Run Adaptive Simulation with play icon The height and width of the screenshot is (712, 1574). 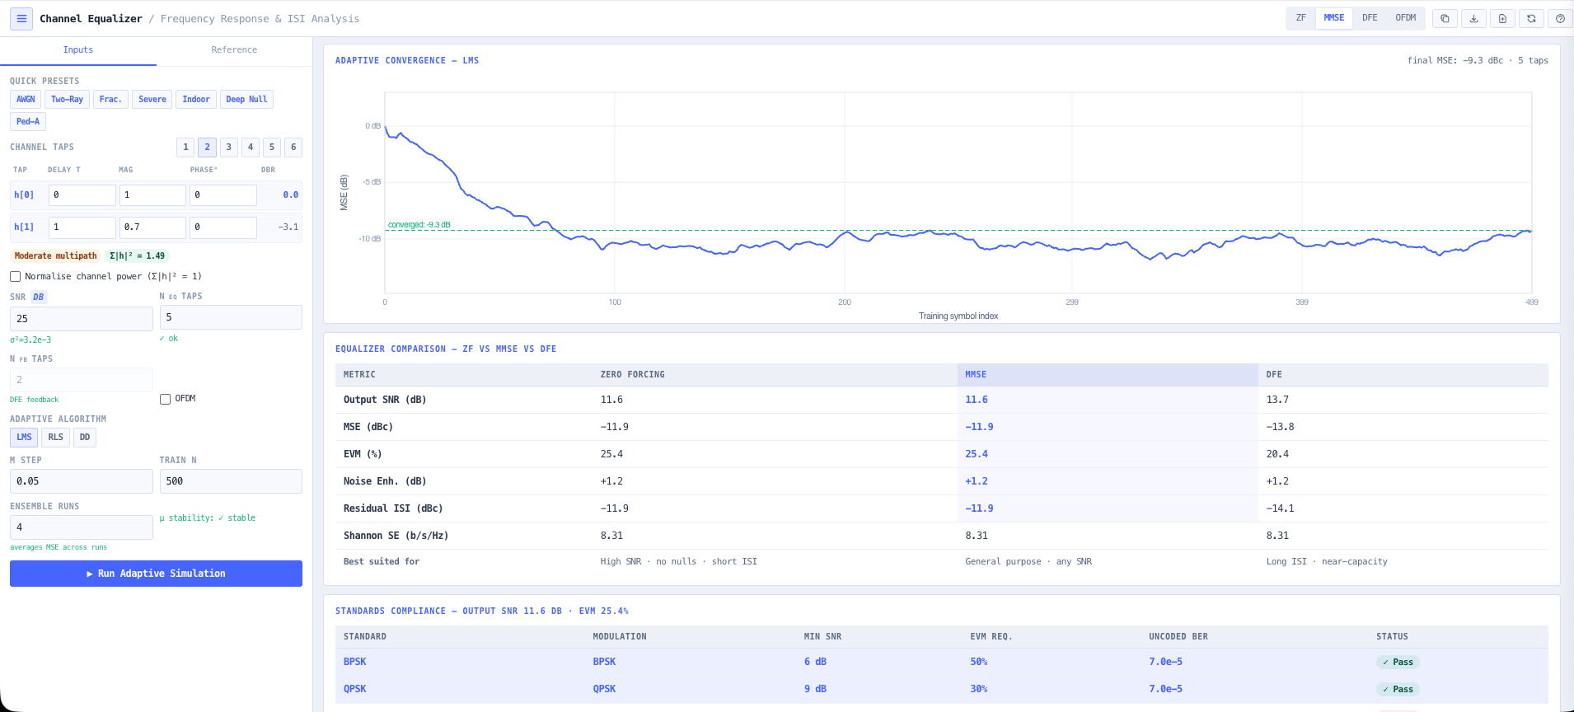[x=156, y=574]
